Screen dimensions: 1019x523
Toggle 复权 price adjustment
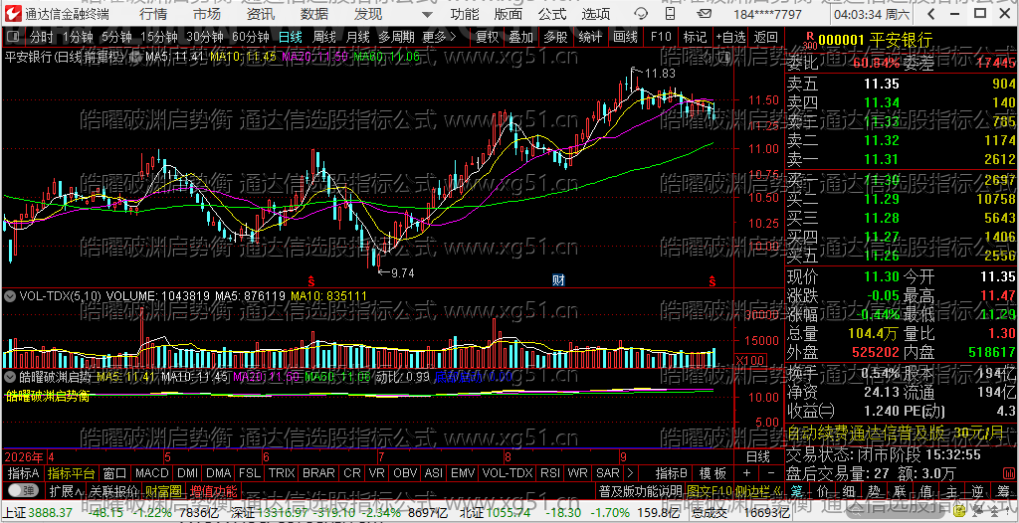click(x=487, y=37)
